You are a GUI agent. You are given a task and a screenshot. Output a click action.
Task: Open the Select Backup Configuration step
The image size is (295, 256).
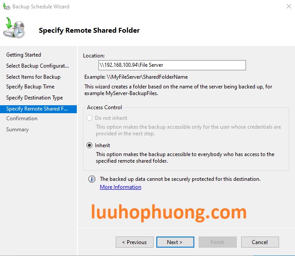click(38, 66)
